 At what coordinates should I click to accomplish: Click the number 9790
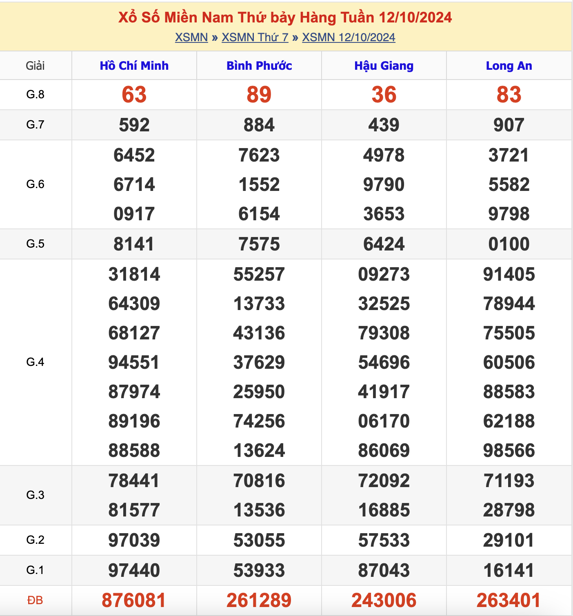coord(384,184)
